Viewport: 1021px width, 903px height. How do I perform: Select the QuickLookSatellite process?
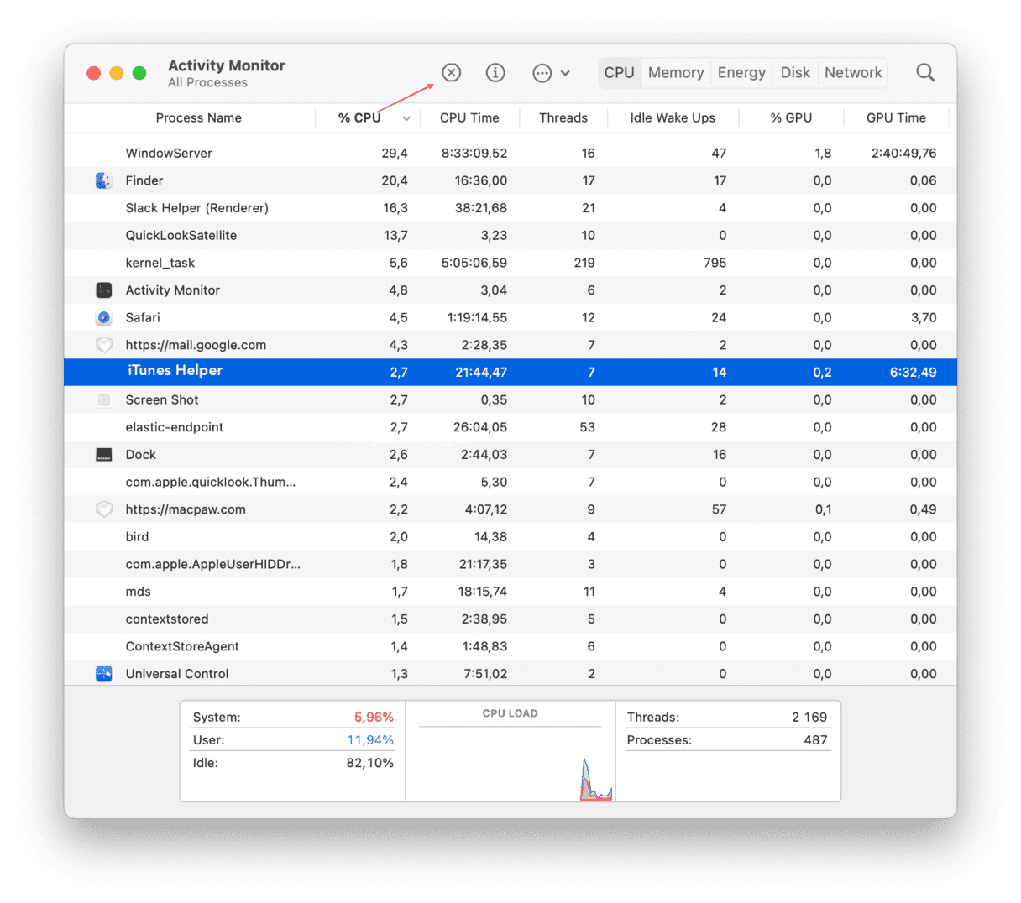(510, 236)
